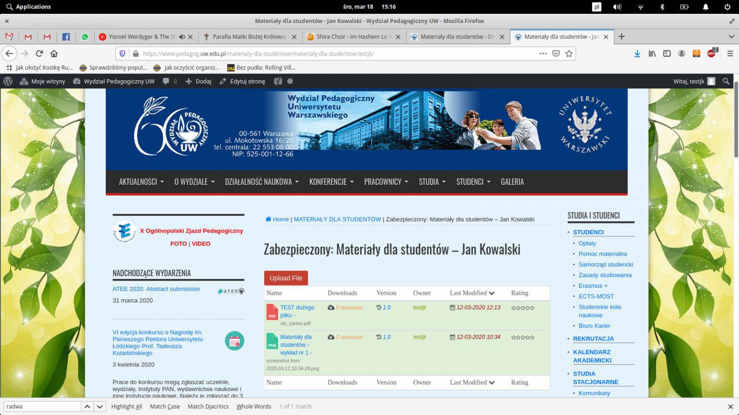Open Firefox account icon

(682, 53)
